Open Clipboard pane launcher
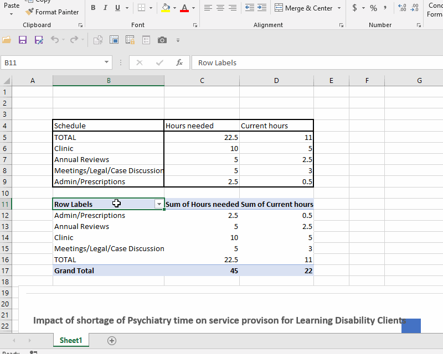Viewport: 443px width, 354px height. pos(80,25)
